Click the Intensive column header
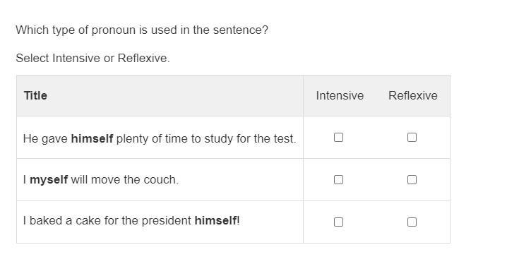Viewport: 507px width, 264px height. pos(340,96)
